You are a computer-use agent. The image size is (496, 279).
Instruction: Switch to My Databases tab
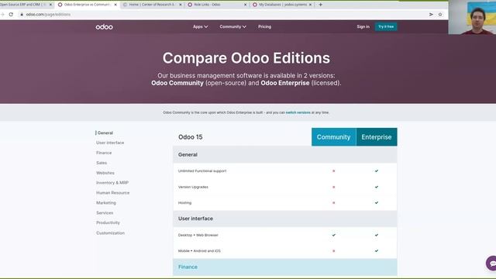[x=281, y=5]
